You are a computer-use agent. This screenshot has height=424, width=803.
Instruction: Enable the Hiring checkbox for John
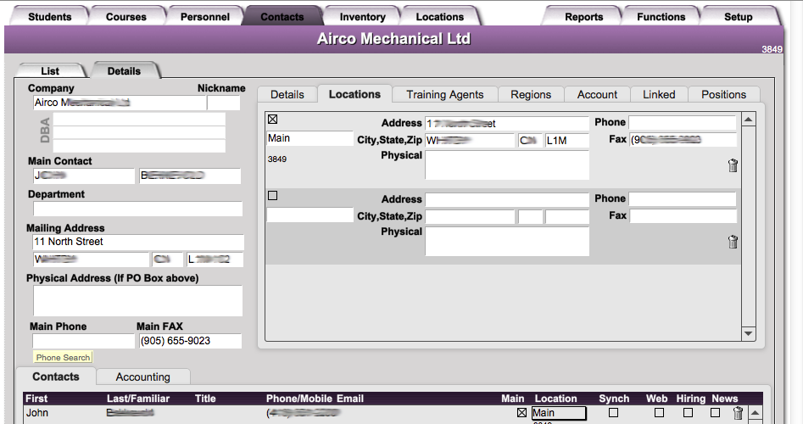point(688,412)
